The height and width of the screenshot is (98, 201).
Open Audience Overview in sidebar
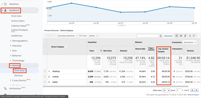coord(16,16)
